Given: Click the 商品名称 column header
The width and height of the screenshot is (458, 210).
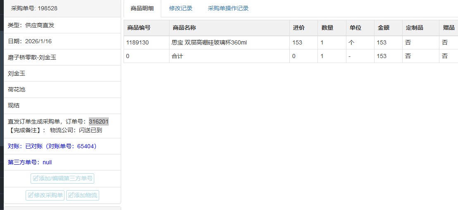Looking at the screenshot, I should pos(184,28).
